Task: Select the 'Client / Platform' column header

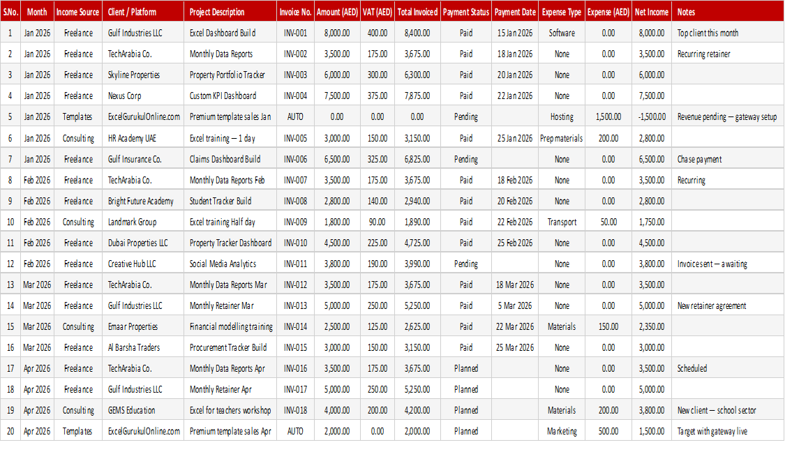Action: coord(142,12)
